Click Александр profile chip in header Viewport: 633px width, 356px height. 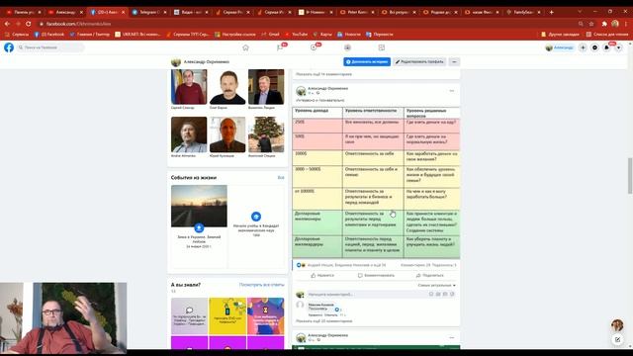tap(560, 47)
